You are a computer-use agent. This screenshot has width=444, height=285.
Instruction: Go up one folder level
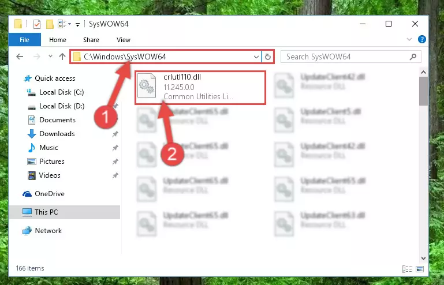62,57
